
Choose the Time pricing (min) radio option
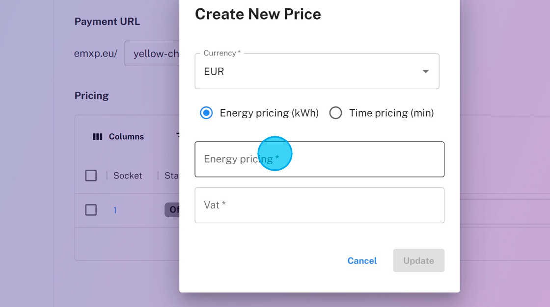tap(336, 113)
